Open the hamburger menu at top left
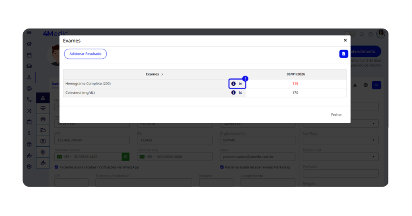The height and width of the screenshot is (216, 412). [29, 33]
